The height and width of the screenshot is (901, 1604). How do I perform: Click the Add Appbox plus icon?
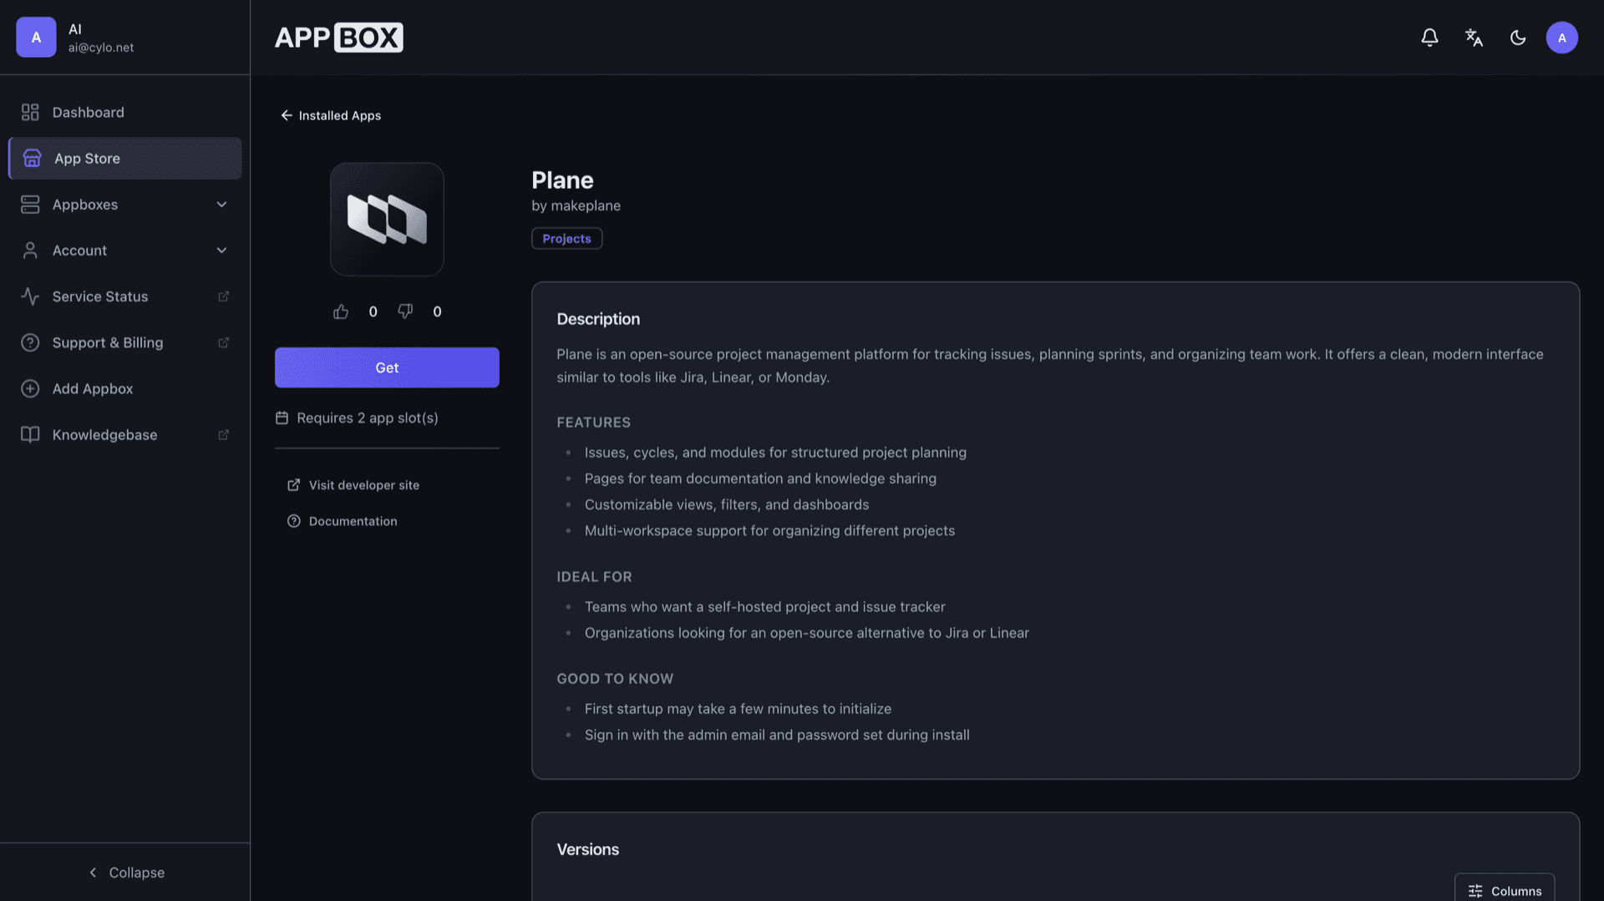point(30,388)
